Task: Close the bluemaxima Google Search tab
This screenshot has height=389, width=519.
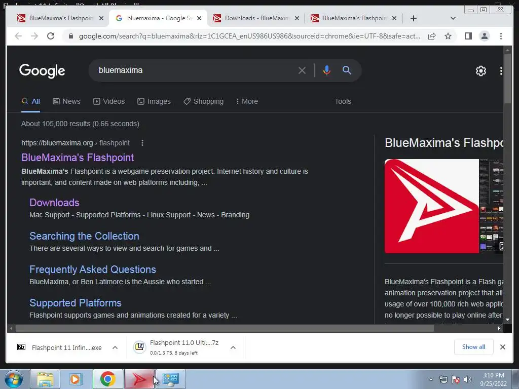Action: [199, 18]
